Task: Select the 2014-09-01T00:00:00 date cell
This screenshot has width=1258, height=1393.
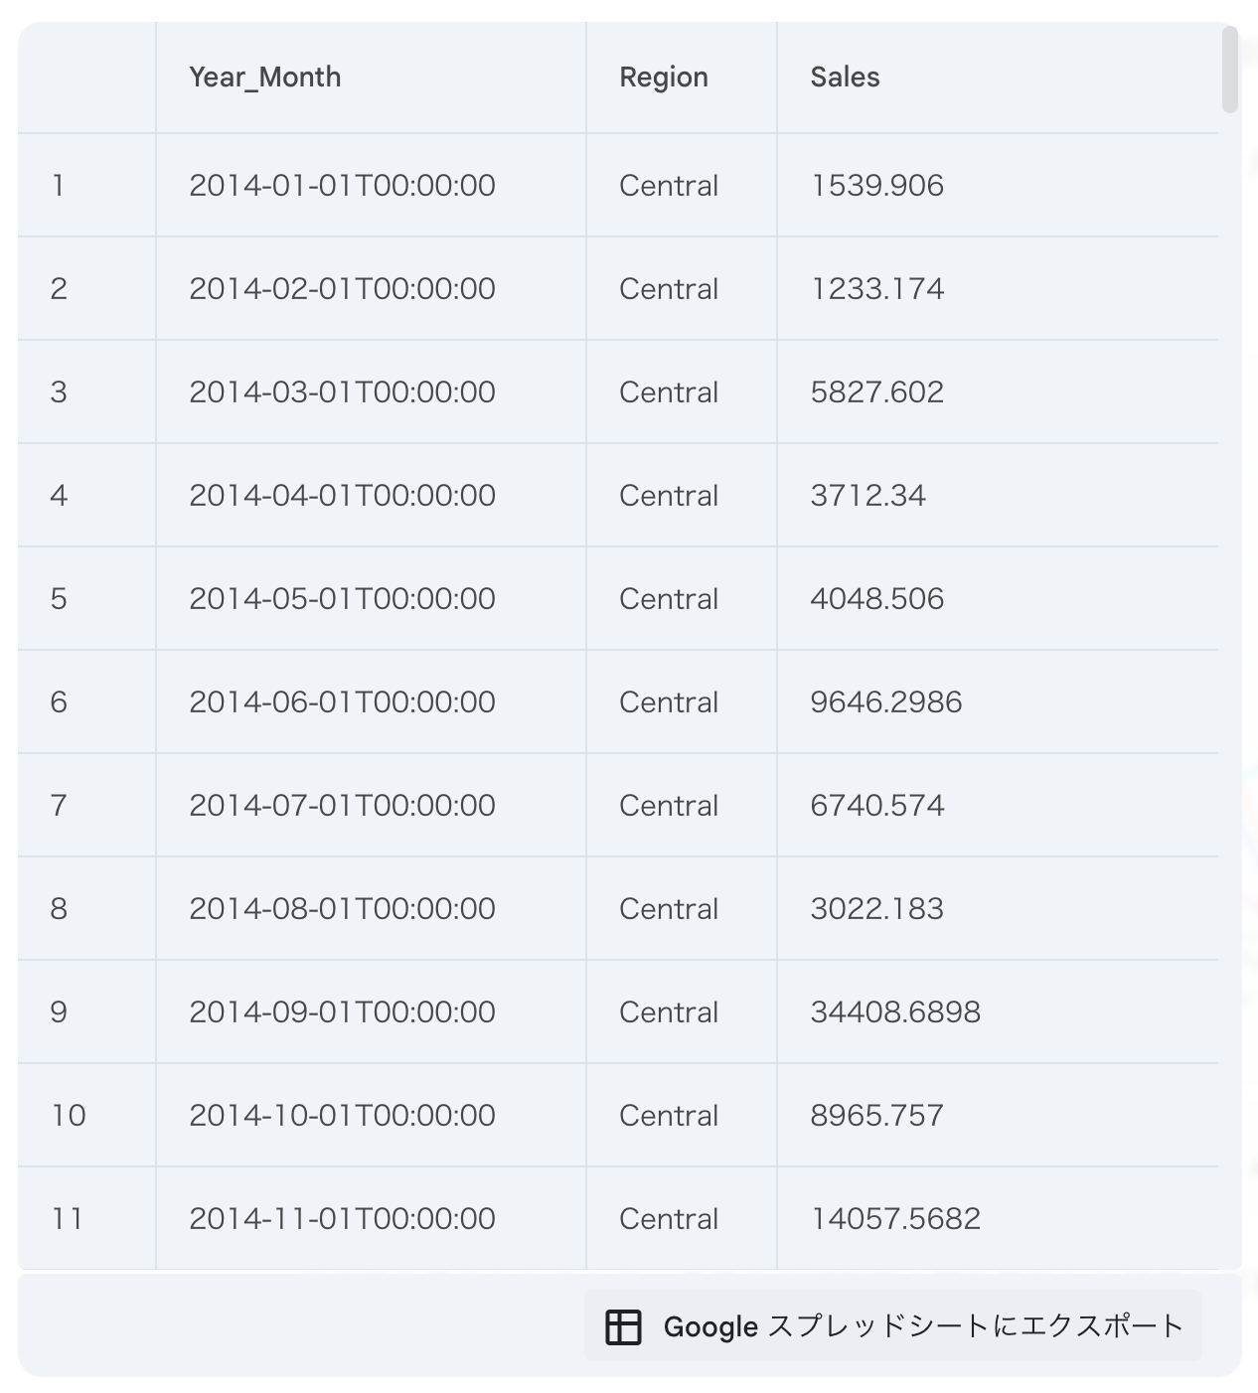Action: [342, 1012]
